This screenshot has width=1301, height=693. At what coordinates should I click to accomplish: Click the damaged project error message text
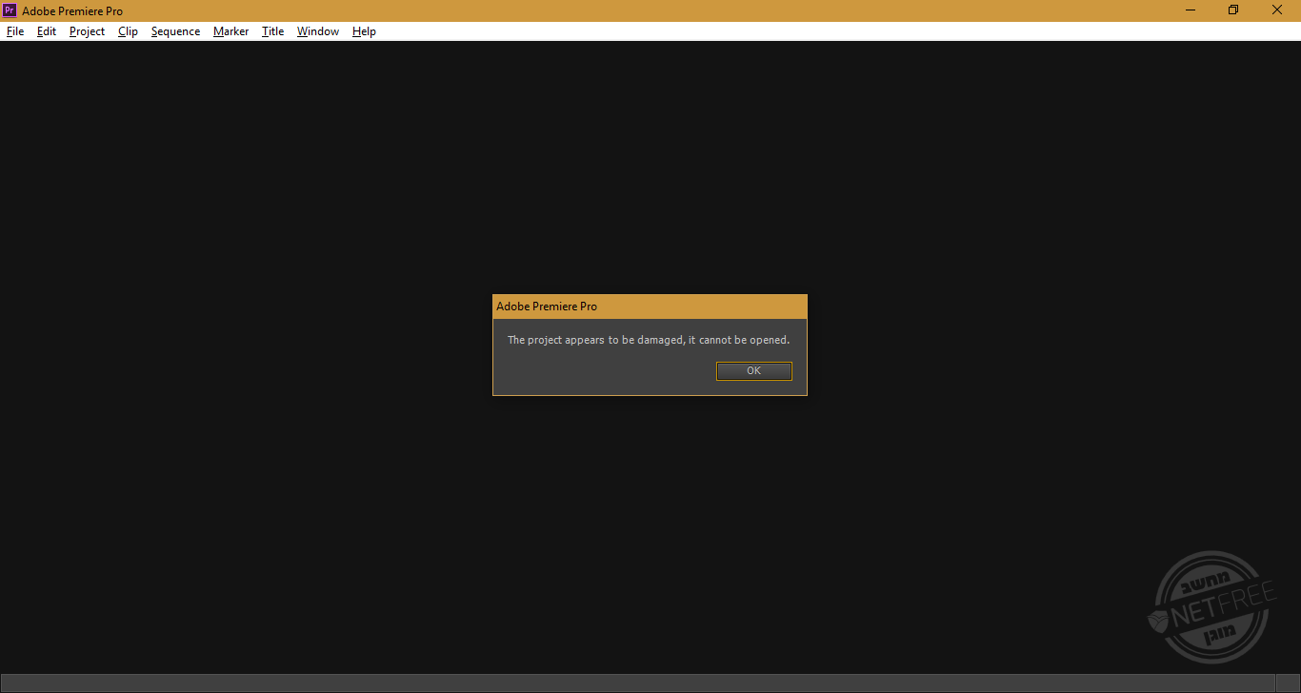click(x=649, y=340)
